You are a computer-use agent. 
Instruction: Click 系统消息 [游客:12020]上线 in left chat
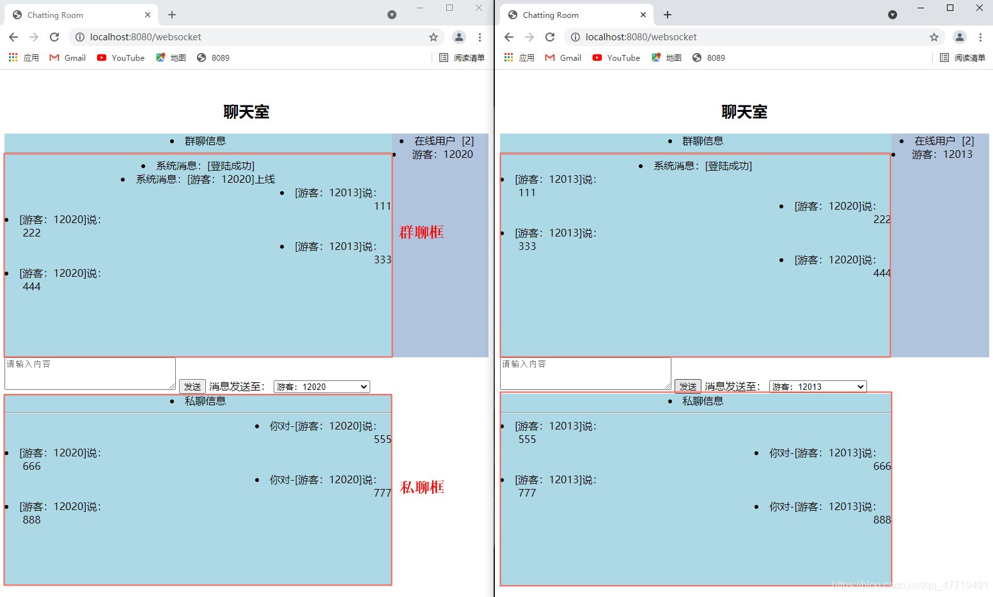click(x=205, y=180)
